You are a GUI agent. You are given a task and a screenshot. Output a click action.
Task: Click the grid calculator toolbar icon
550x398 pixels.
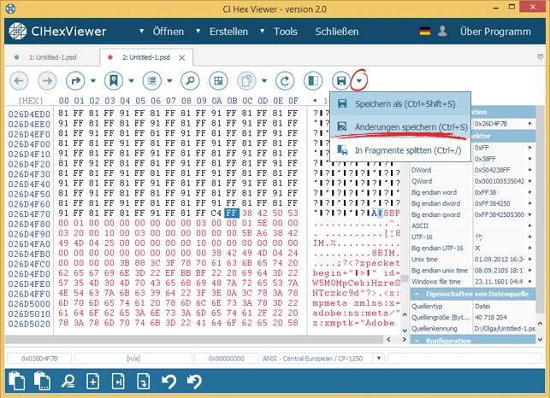(x=218, y=81)
